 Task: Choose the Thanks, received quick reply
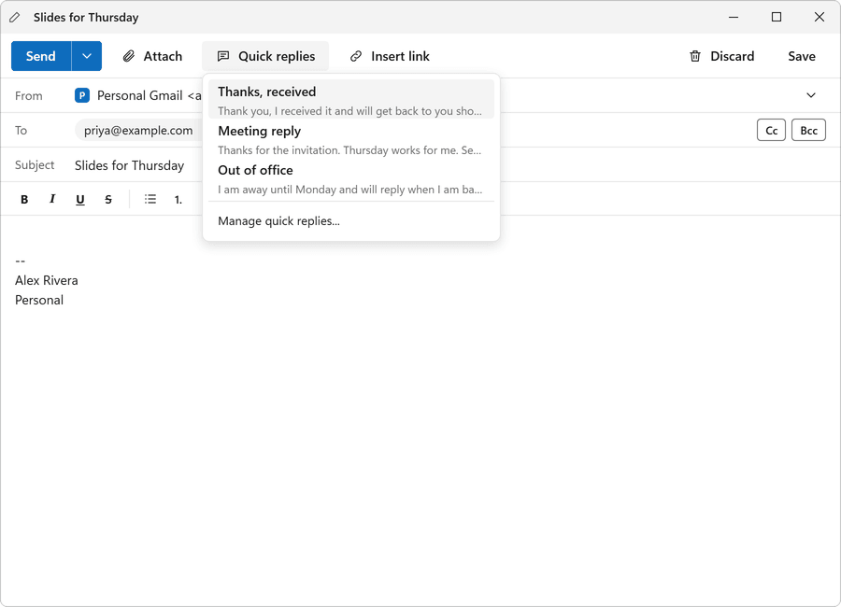[x=351, y=100]
